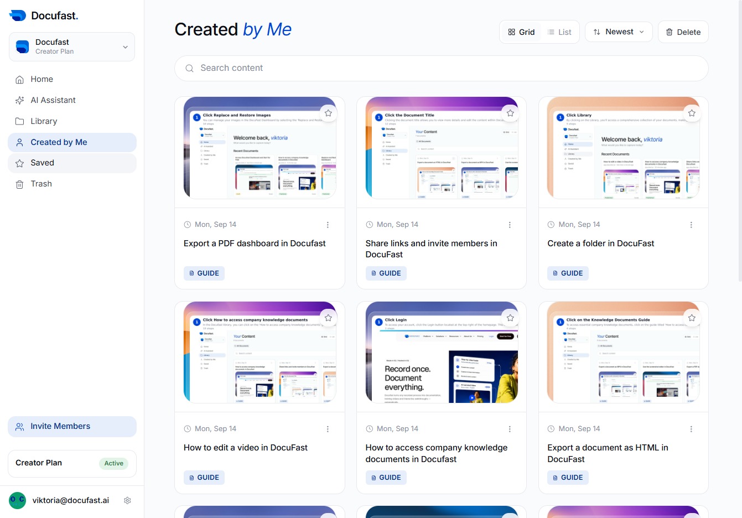
Task: Open the Saved section
Action: point(72,163)
